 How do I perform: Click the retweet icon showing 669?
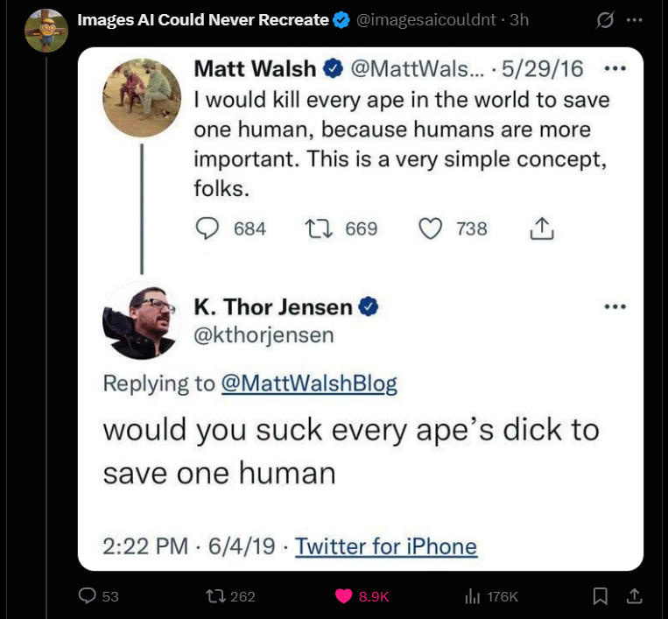coord(315,229)
